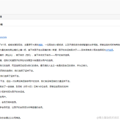120x120 pixels.
Task: Click the line "会员万维来救园"
Action: click(8, 102)
